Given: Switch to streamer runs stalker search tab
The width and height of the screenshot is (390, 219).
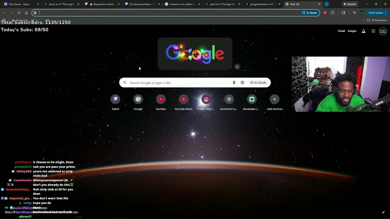Looking at the screenshot, I should 182,4.
